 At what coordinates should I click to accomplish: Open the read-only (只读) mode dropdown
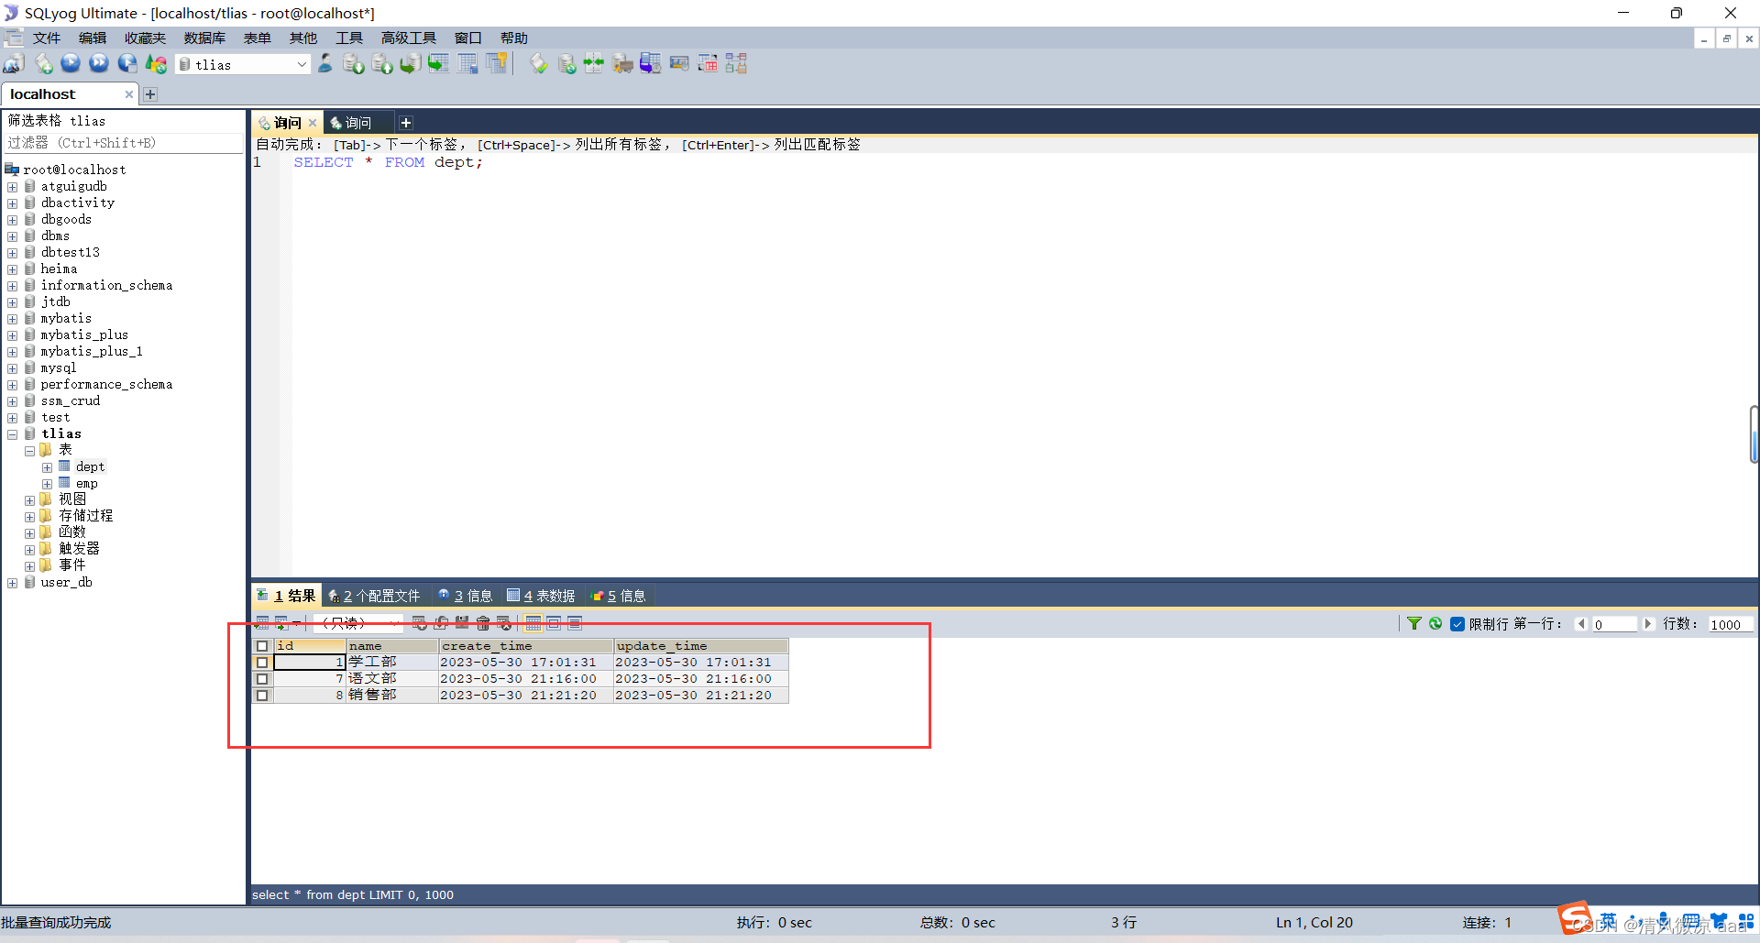coord(358,623)
